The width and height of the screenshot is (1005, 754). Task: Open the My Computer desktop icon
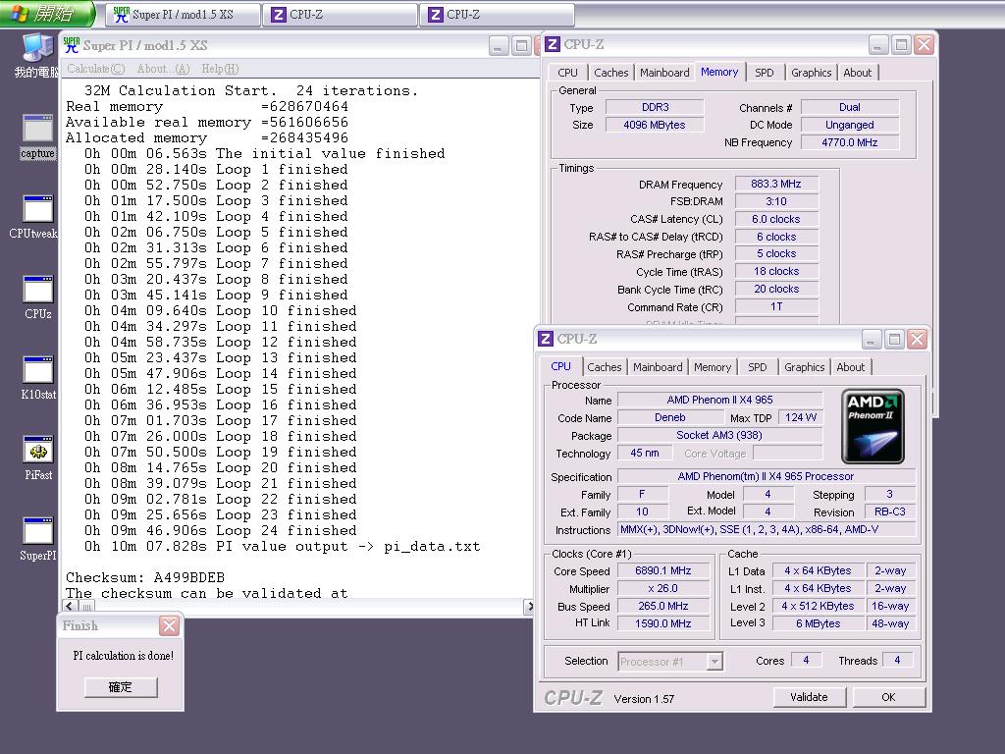37,55
